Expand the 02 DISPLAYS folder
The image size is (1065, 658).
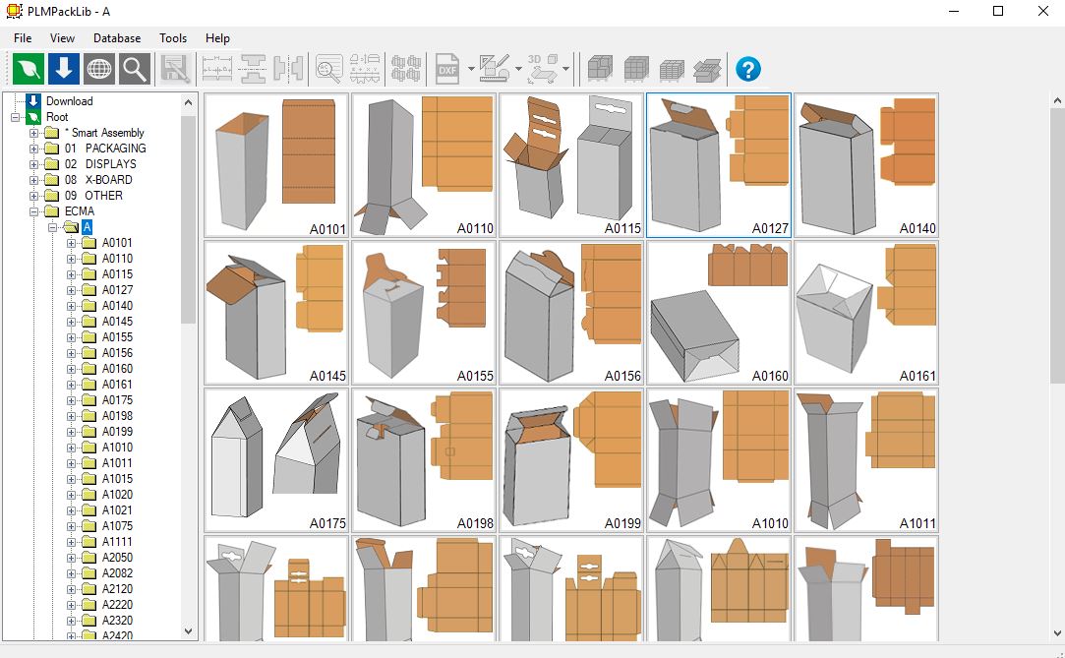pyautogui.click(x=33, y=163)
